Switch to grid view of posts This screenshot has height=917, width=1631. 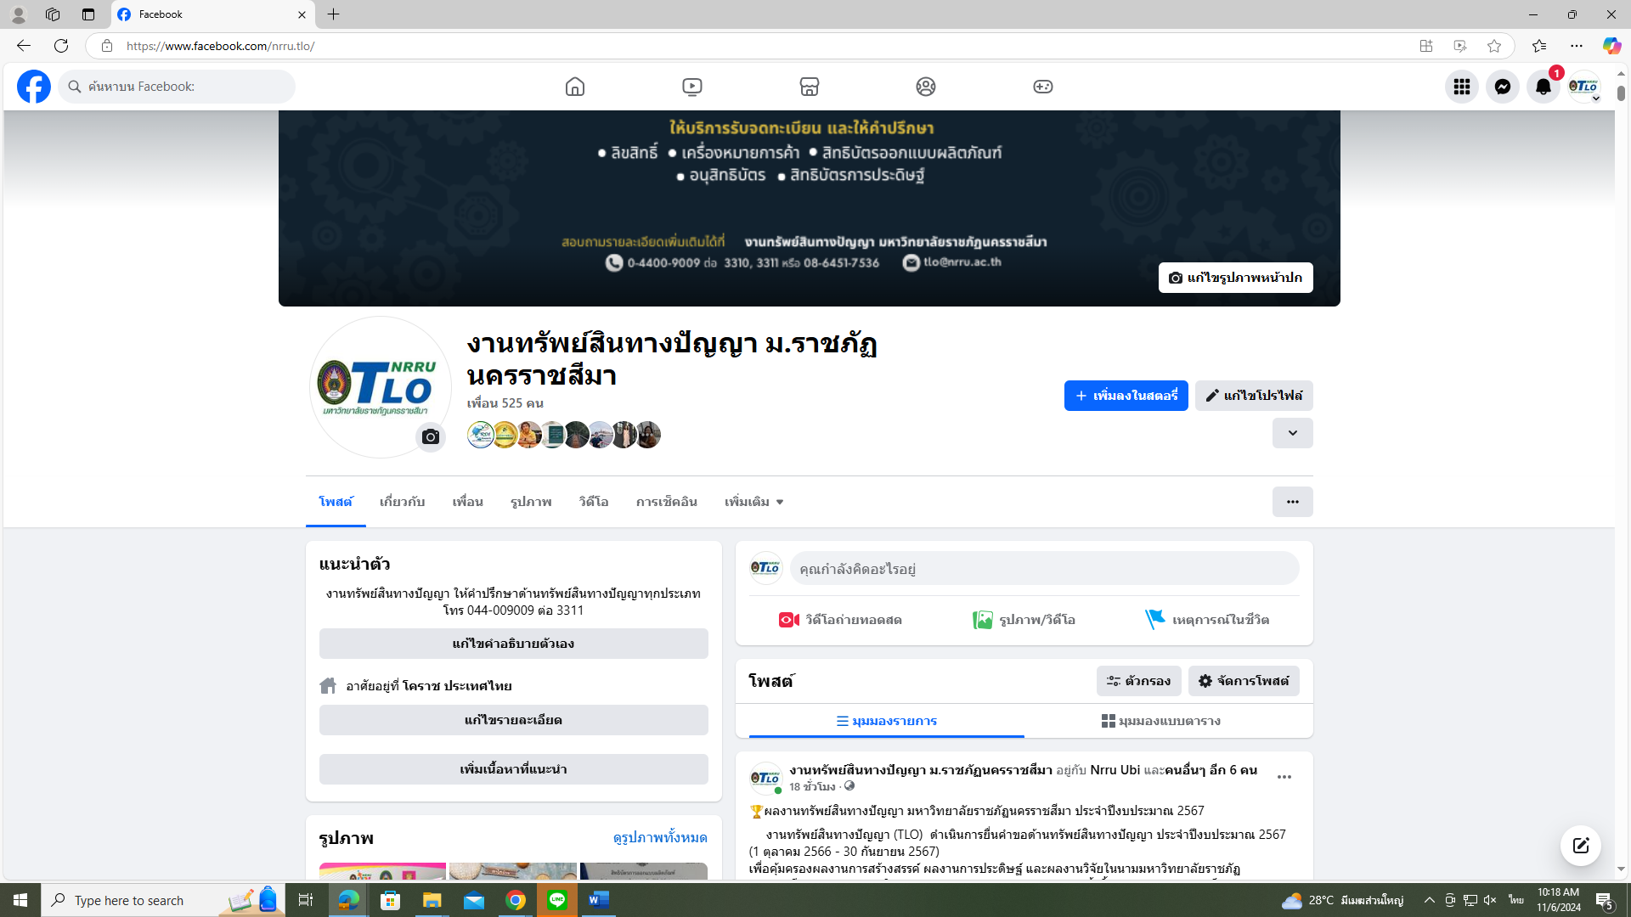click(1160, 721)
